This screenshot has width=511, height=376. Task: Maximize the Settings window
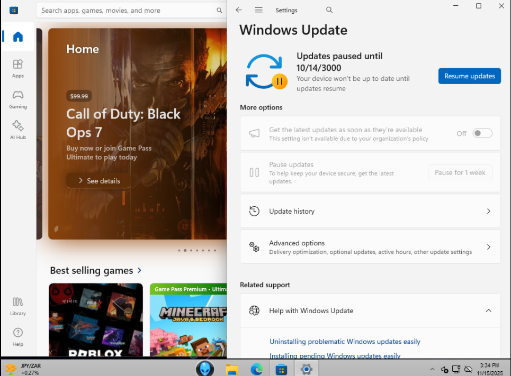(x=478, y=6)
